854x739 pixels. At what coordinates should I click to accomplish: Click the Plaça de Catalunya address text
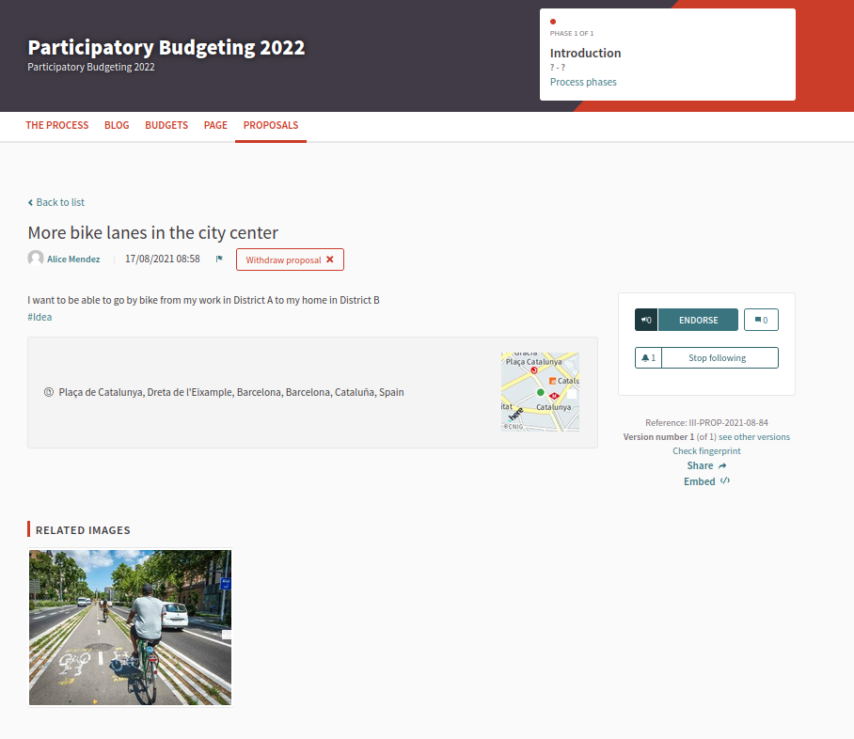231,392
